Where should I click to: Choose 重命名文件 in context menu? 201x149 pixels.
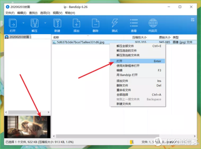click(x=137, y=90)
